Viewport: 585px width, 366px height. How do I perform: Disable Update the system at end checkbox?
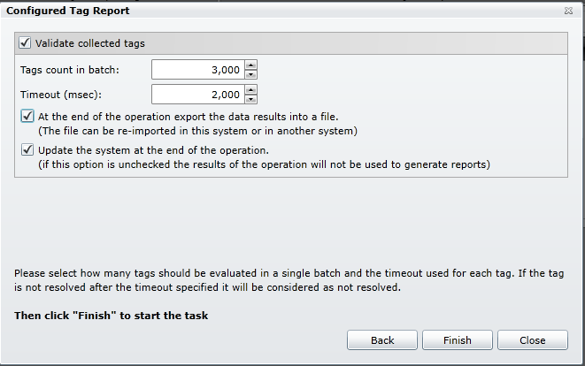27,149
